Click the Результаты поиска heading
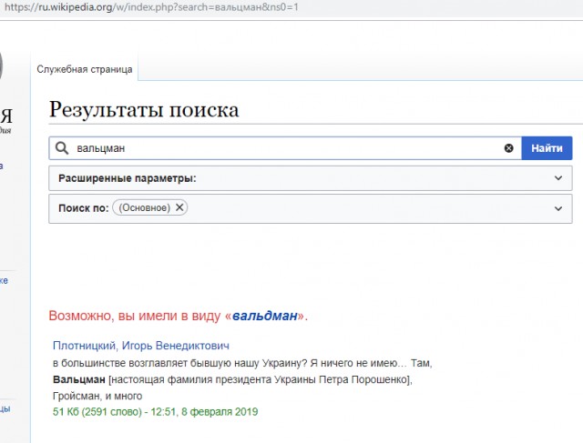 144,109
